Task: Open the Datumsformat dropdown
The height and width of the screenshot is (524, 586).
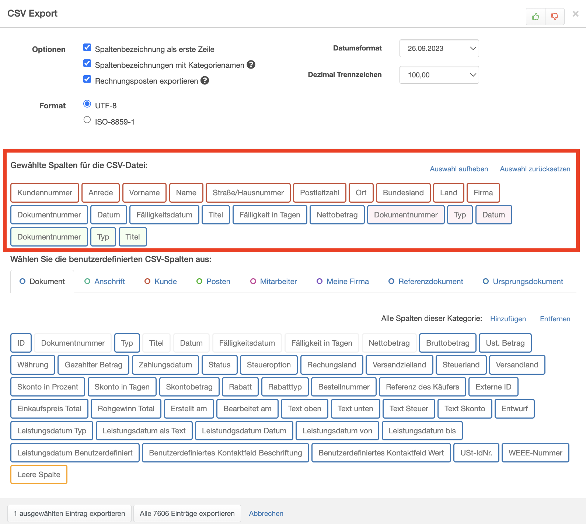Action: pyautogui.click(x=439, y=48)
